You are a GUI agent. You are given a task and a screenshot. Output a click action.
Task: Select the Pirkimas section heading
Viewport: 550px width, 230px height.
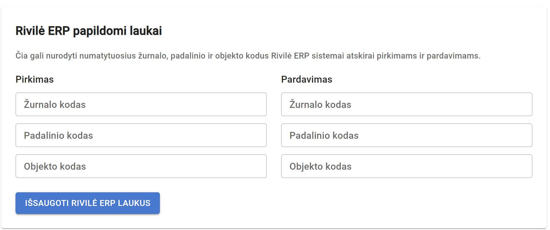[x=35, y=79]
